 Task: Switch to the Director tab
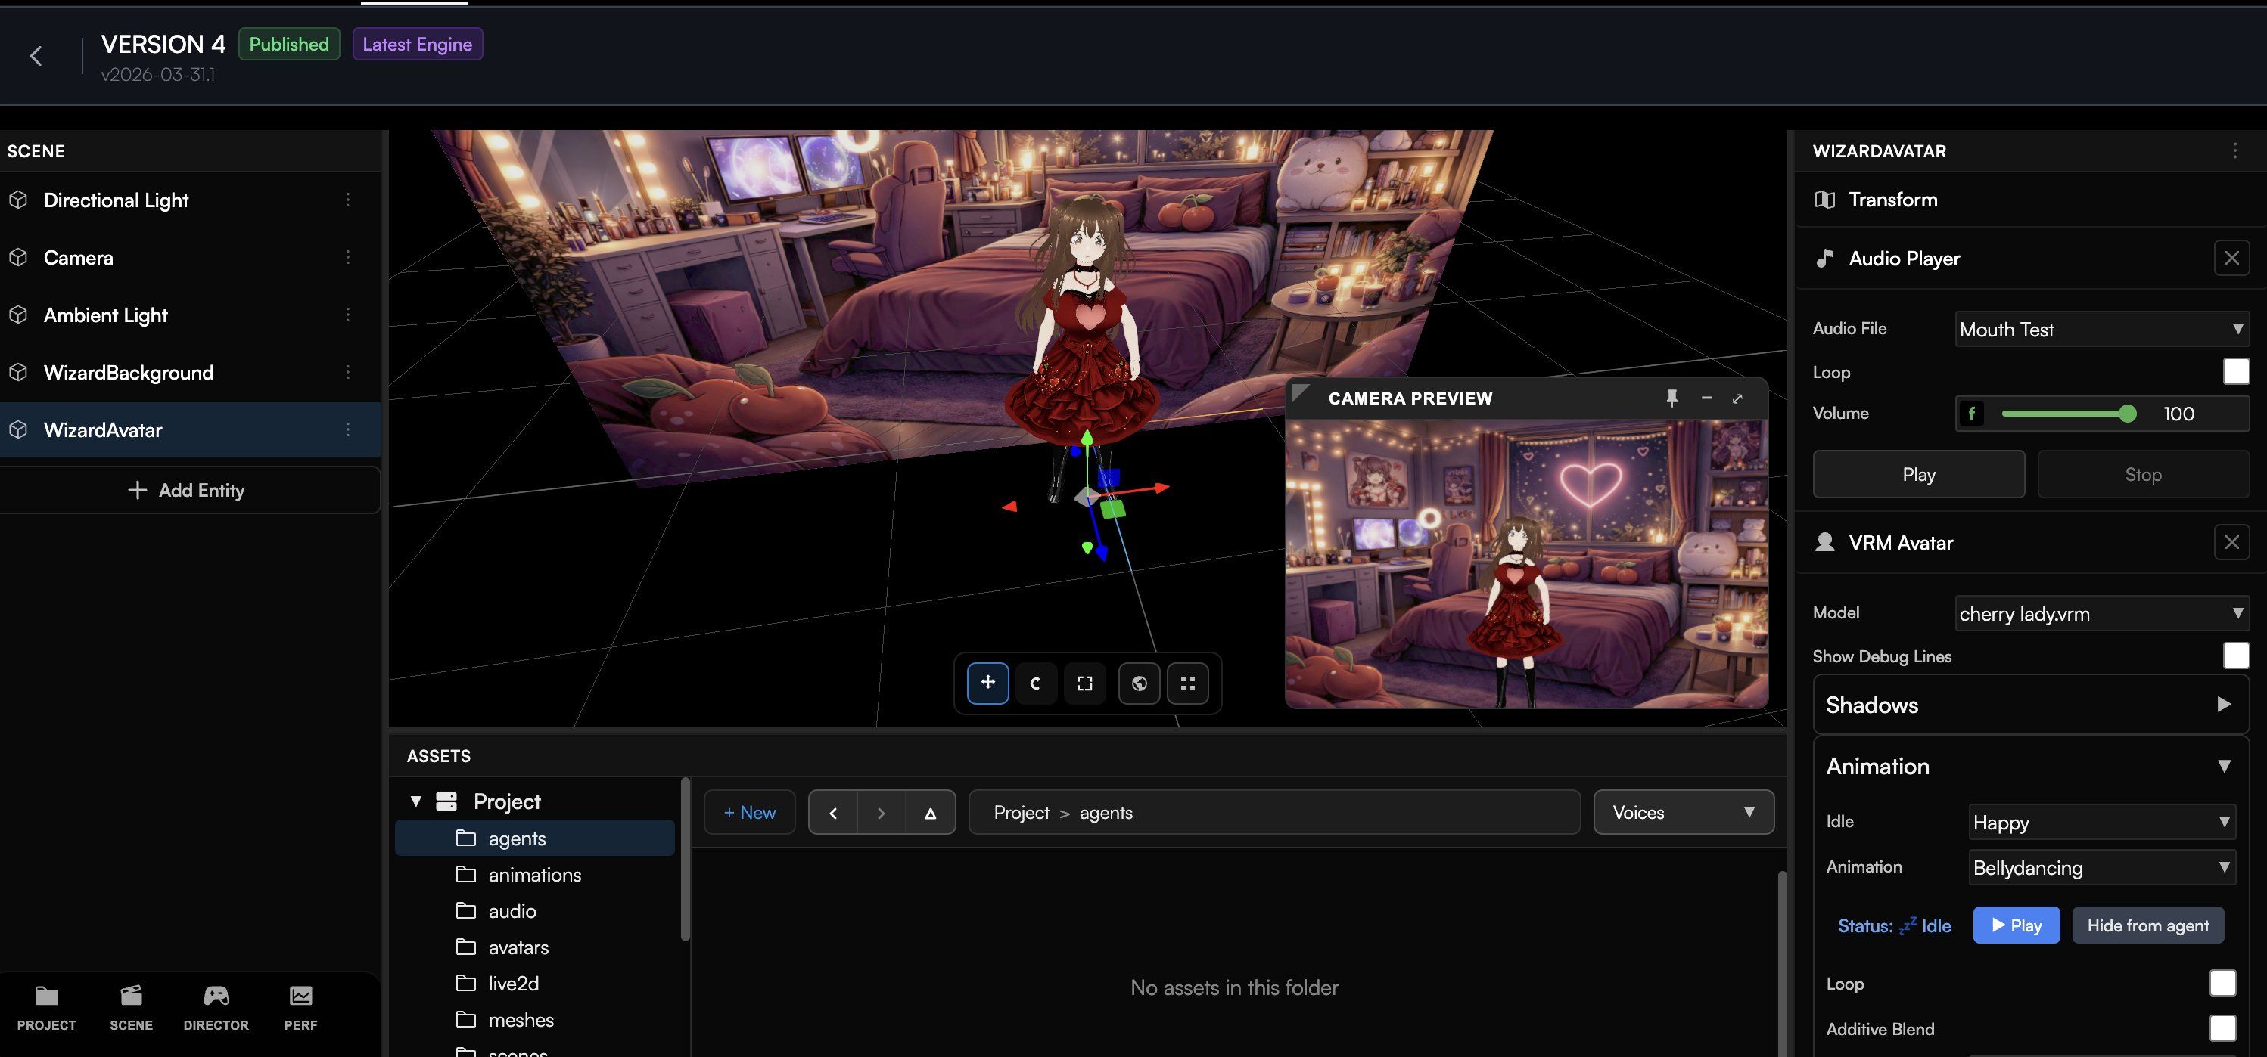[x=216, y=1008]
